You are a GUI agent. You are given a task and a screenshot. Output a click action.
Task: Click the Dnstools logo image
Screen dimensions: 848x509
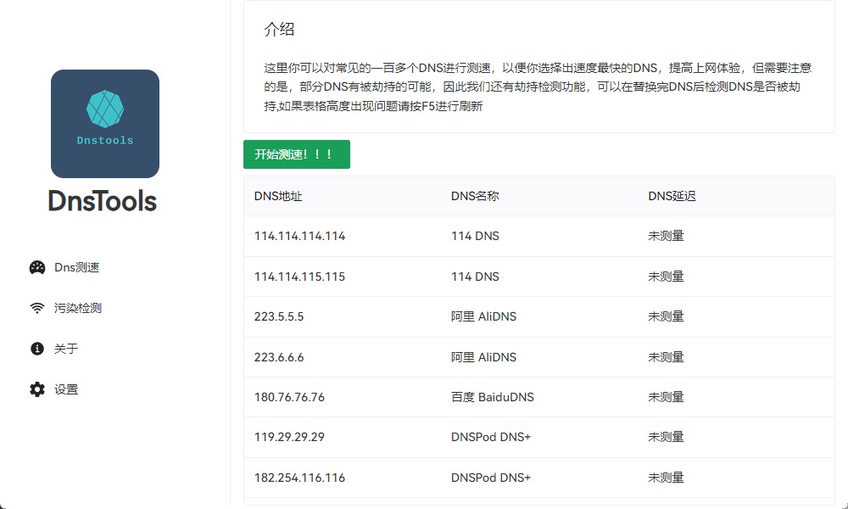[x=105, y=123]
